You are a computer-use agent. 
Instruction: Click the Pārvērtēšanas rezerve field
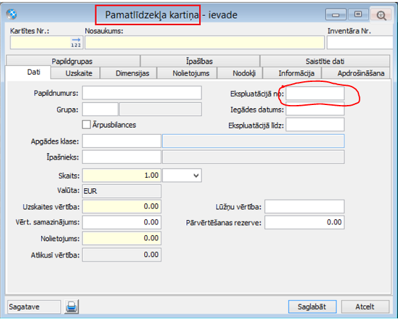pyautogui.click(x=305, y=223)
